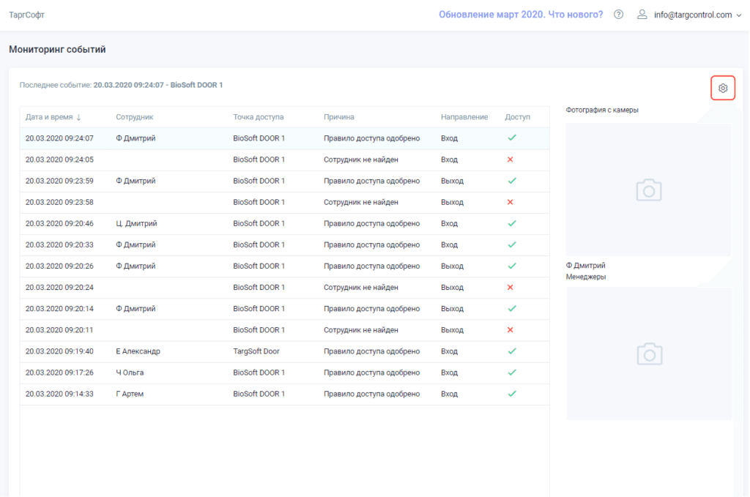Viewport: 750px width, 497px height.
Task: Click TargSoft Door access point cell
Action: tap(256, 351)
